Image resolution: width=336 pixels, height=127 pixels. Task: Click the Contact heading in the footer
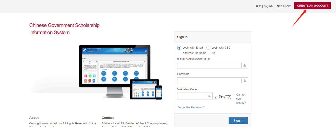(x=108, y=118)
